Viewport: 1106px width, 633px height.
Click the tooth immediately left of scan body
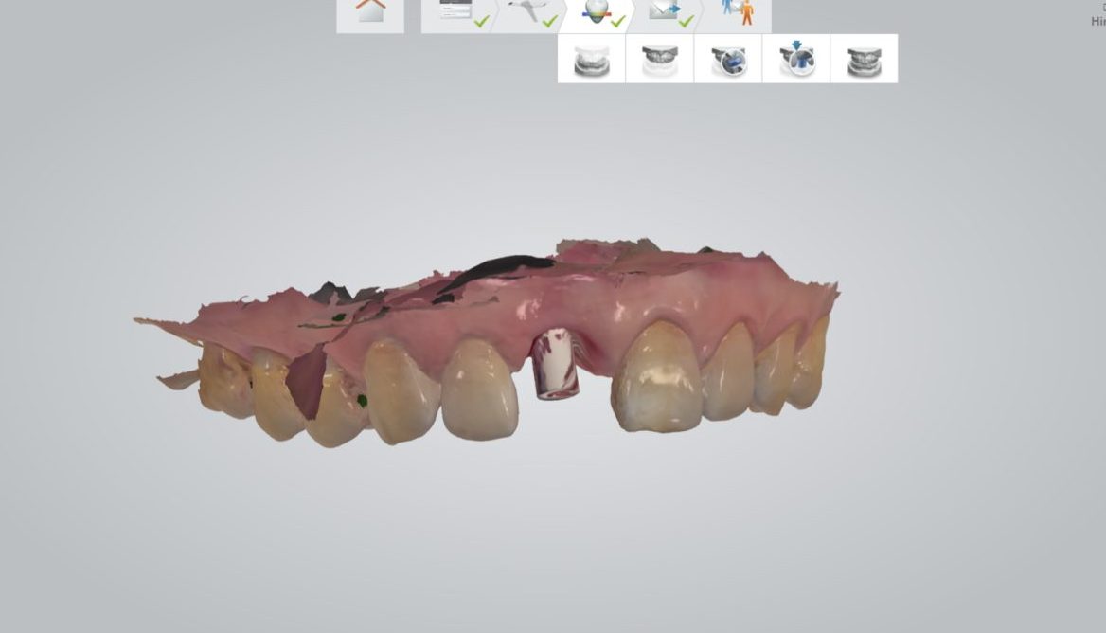coord(479,389)
